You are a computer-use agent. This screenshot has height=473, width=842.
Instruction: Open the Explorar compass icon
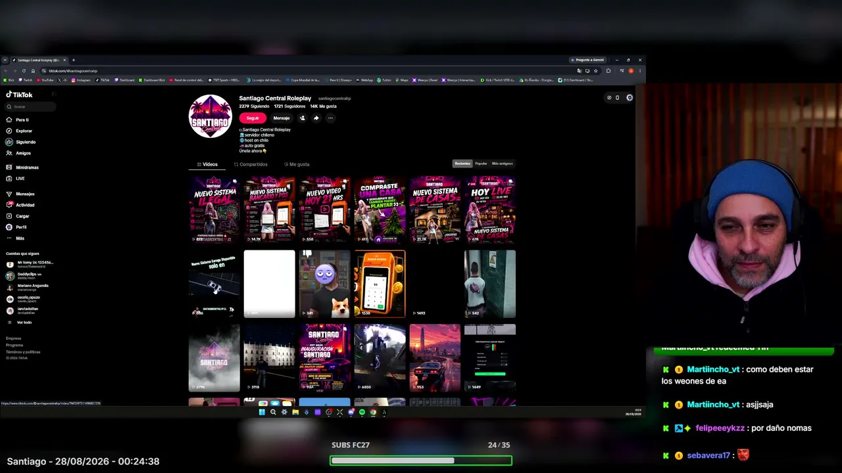pyautogui.click(x=9, y=131)
